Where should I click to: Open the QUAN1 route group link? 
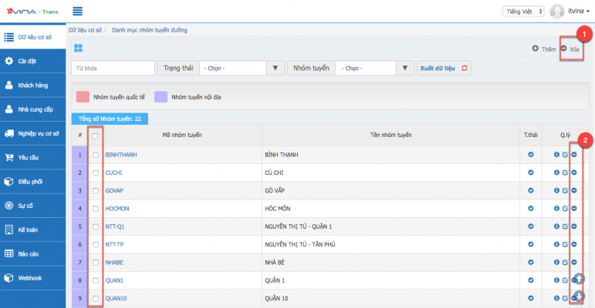[x=114, y=280]
